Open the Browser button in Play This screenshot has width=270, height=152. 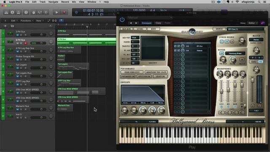point(219,29)
